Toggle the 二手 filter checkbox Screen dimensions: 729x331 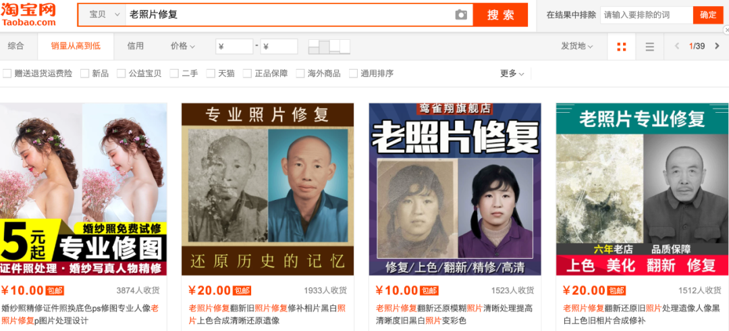coord(174,74)
